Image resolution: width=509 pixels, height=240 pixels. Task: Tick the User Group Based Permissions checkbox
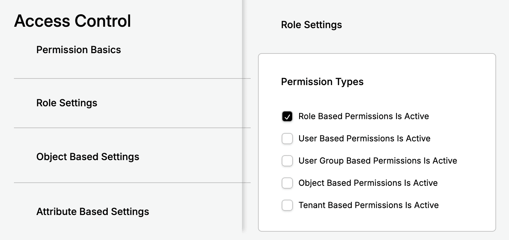coord(287,161)
